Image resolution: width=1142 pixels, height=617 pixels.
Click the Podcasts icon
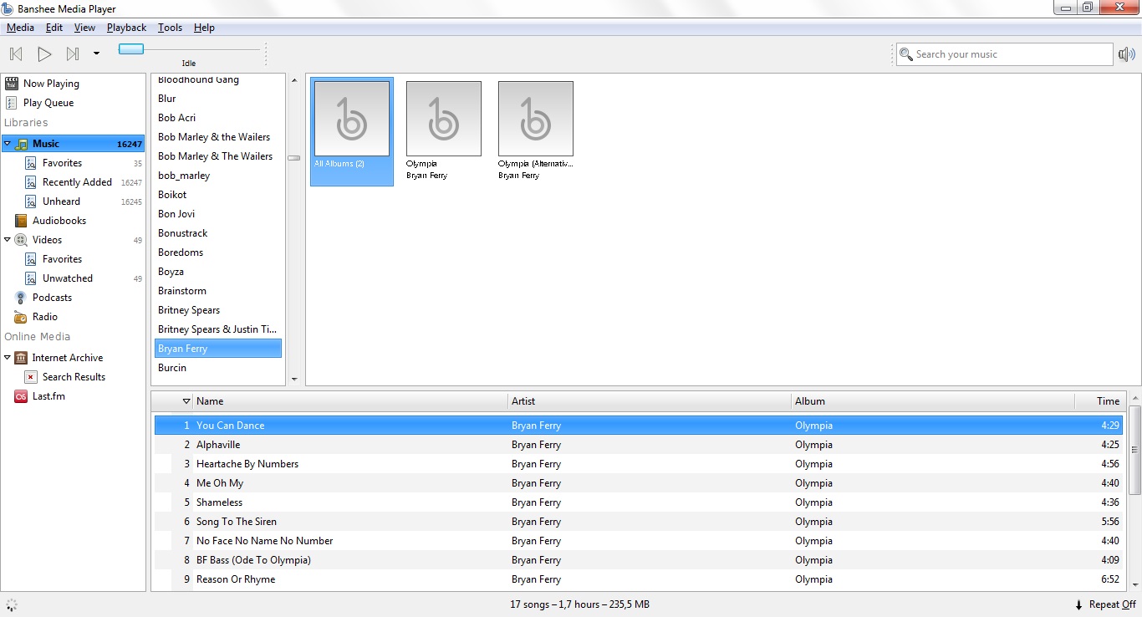point(21,298)
